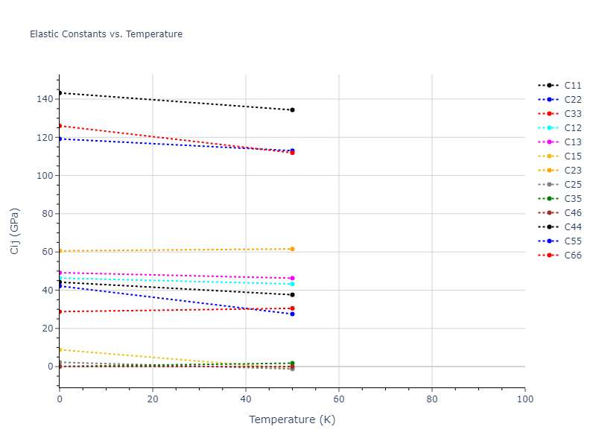Click the Cij (GPa) y-axis title

[15, 230]
